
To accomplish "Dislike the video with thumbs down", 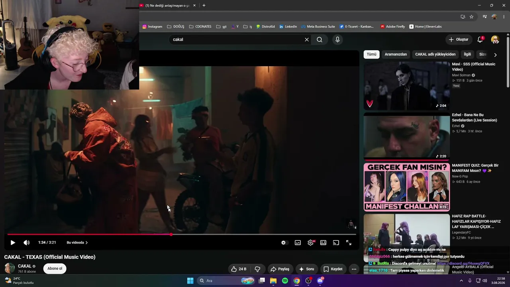I will tap(257, 269).
